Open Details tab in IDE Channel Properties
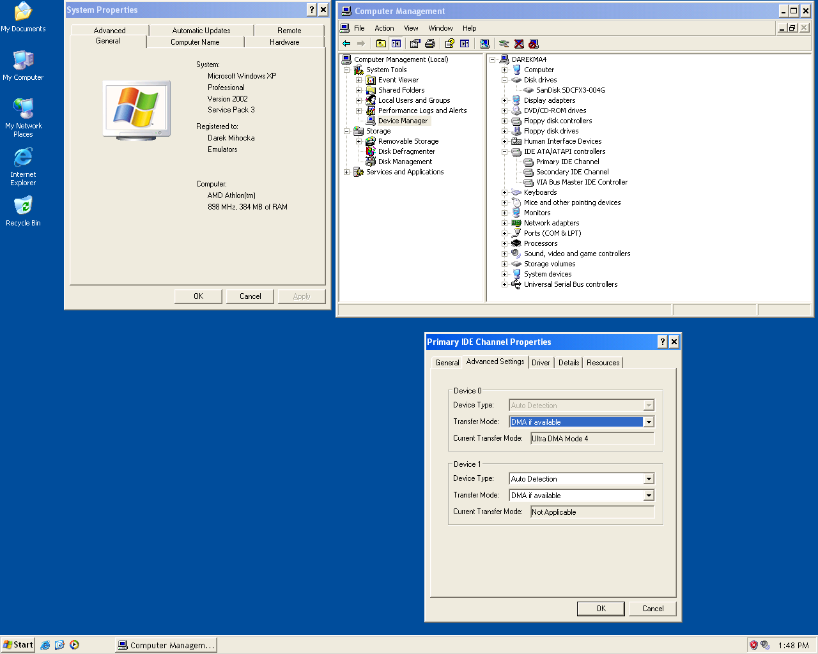The width and height of the screenshot is (818, 654). [x=568, y=362]
